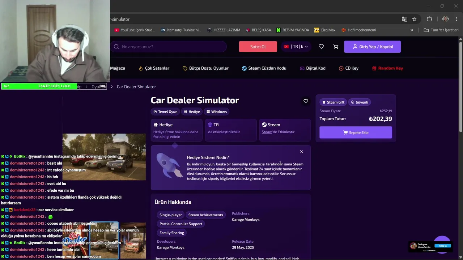Open the TR currency dropdown
The width and height of the screenshot is (463, 260).
[296, 47]
